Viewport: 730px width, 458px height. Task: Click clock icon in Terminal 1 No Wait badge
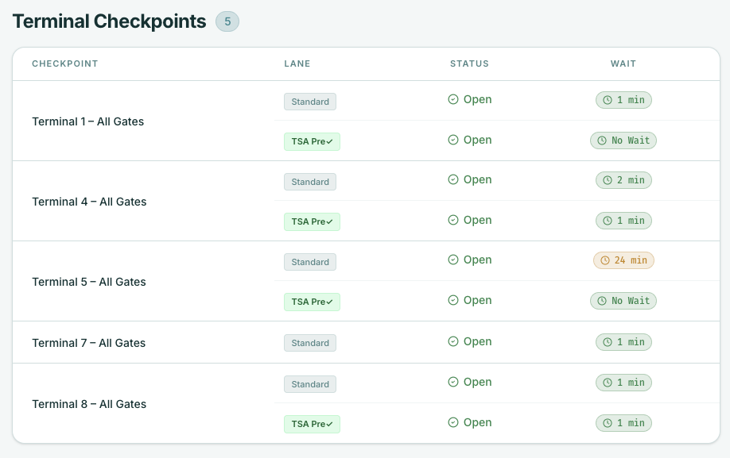602,140
